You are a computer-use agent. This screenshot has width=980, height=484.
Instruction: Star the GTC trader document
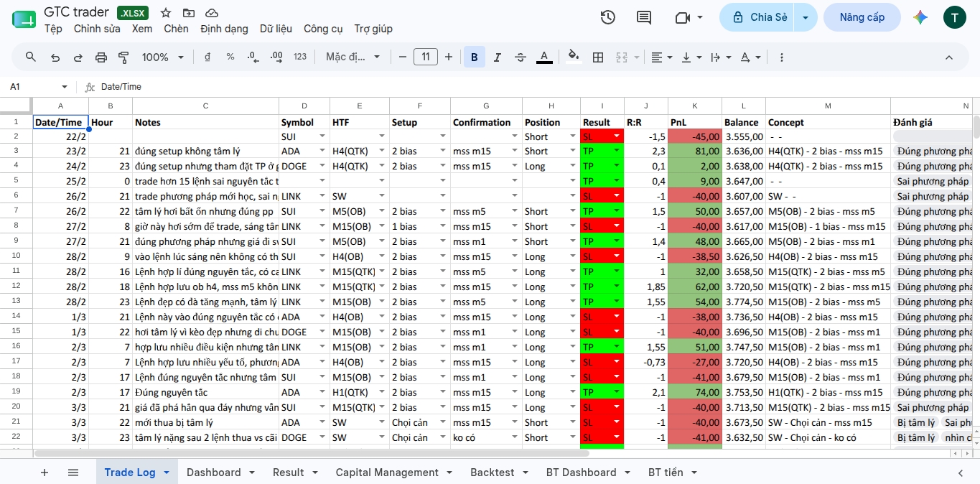pos(166,13)
